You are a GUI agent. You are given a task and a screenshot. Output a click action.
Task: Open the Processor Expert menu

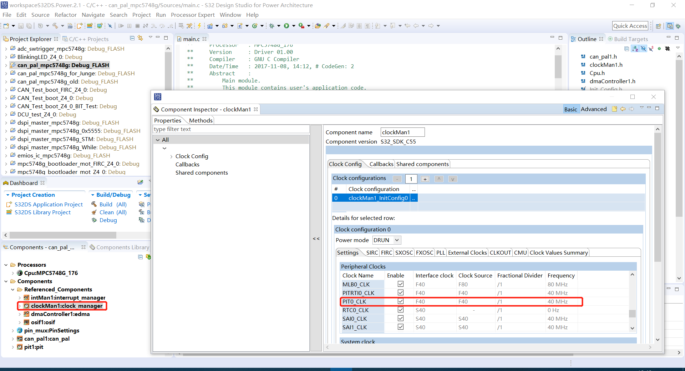click(193, 15)
